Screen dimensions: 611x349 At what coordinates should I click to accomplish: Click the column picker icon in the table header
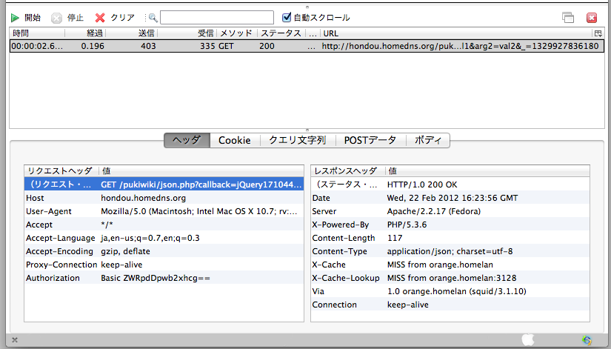598,33
